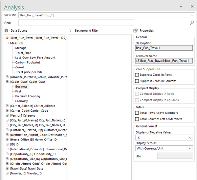Click the orange cube icon for Best_Run_Travel1
The width and height of the screenshot is (197, 180).
(7, 38)
